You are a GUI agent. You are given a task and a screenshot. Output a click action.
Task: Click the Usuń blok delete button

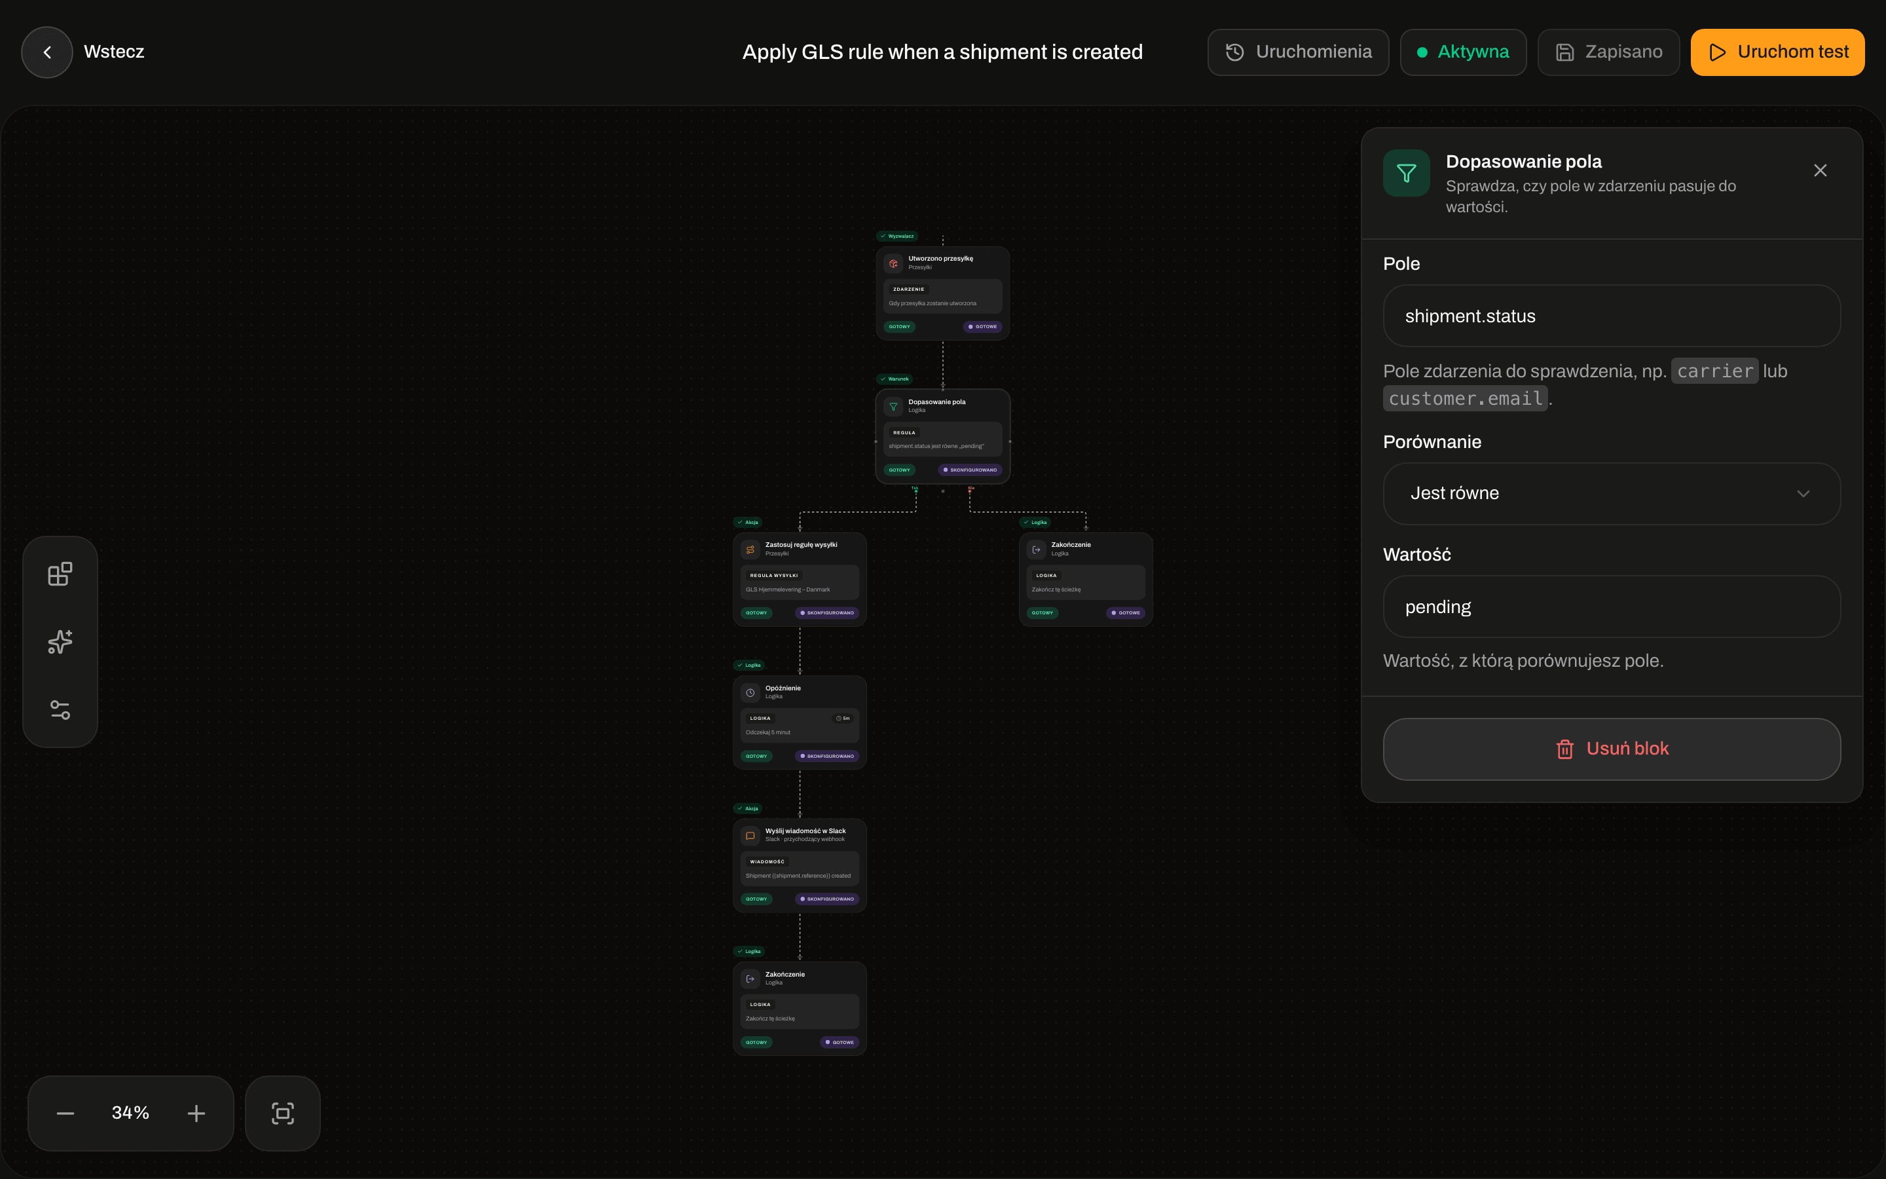tap(1612, 749)
